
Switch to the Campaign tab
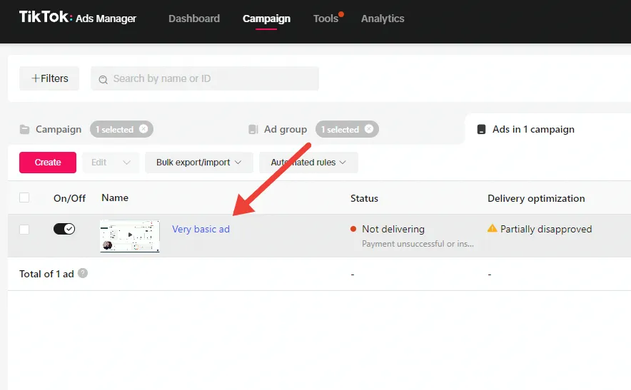(266, 19)
